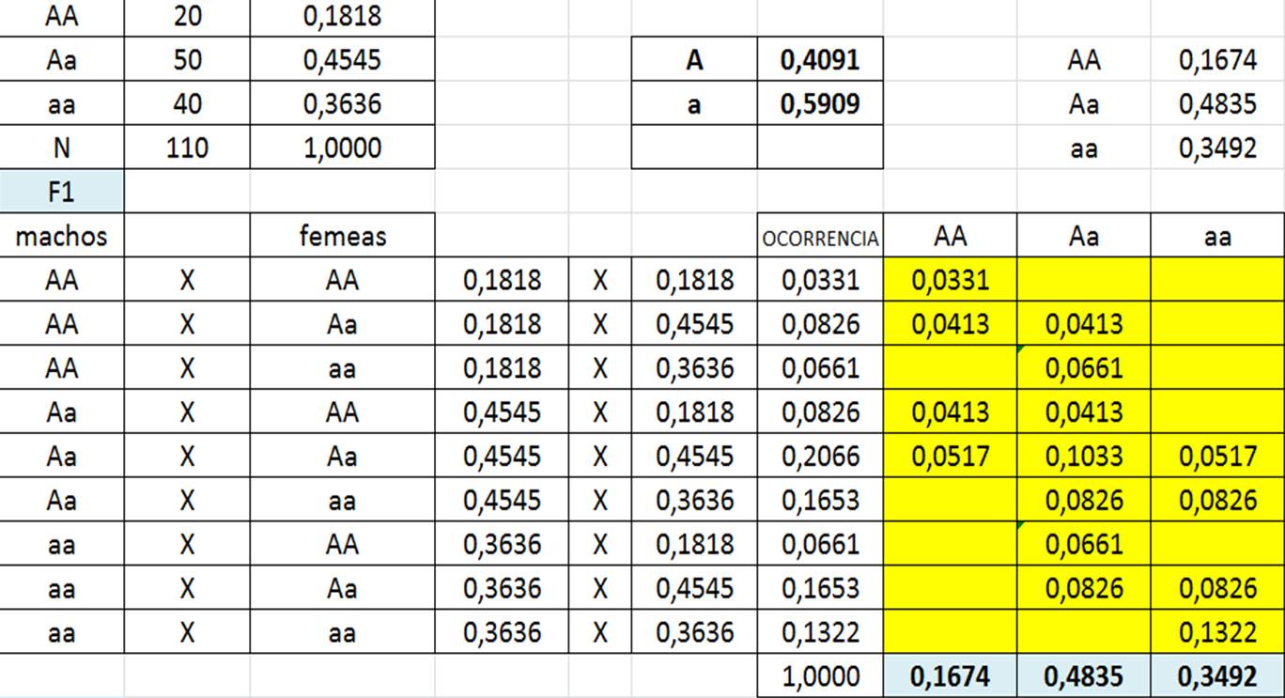Select the cell containing count 20
Image resolution: width=1285 pixels, height=698 pixels.
pyautogui.click(x=187, y=17)
